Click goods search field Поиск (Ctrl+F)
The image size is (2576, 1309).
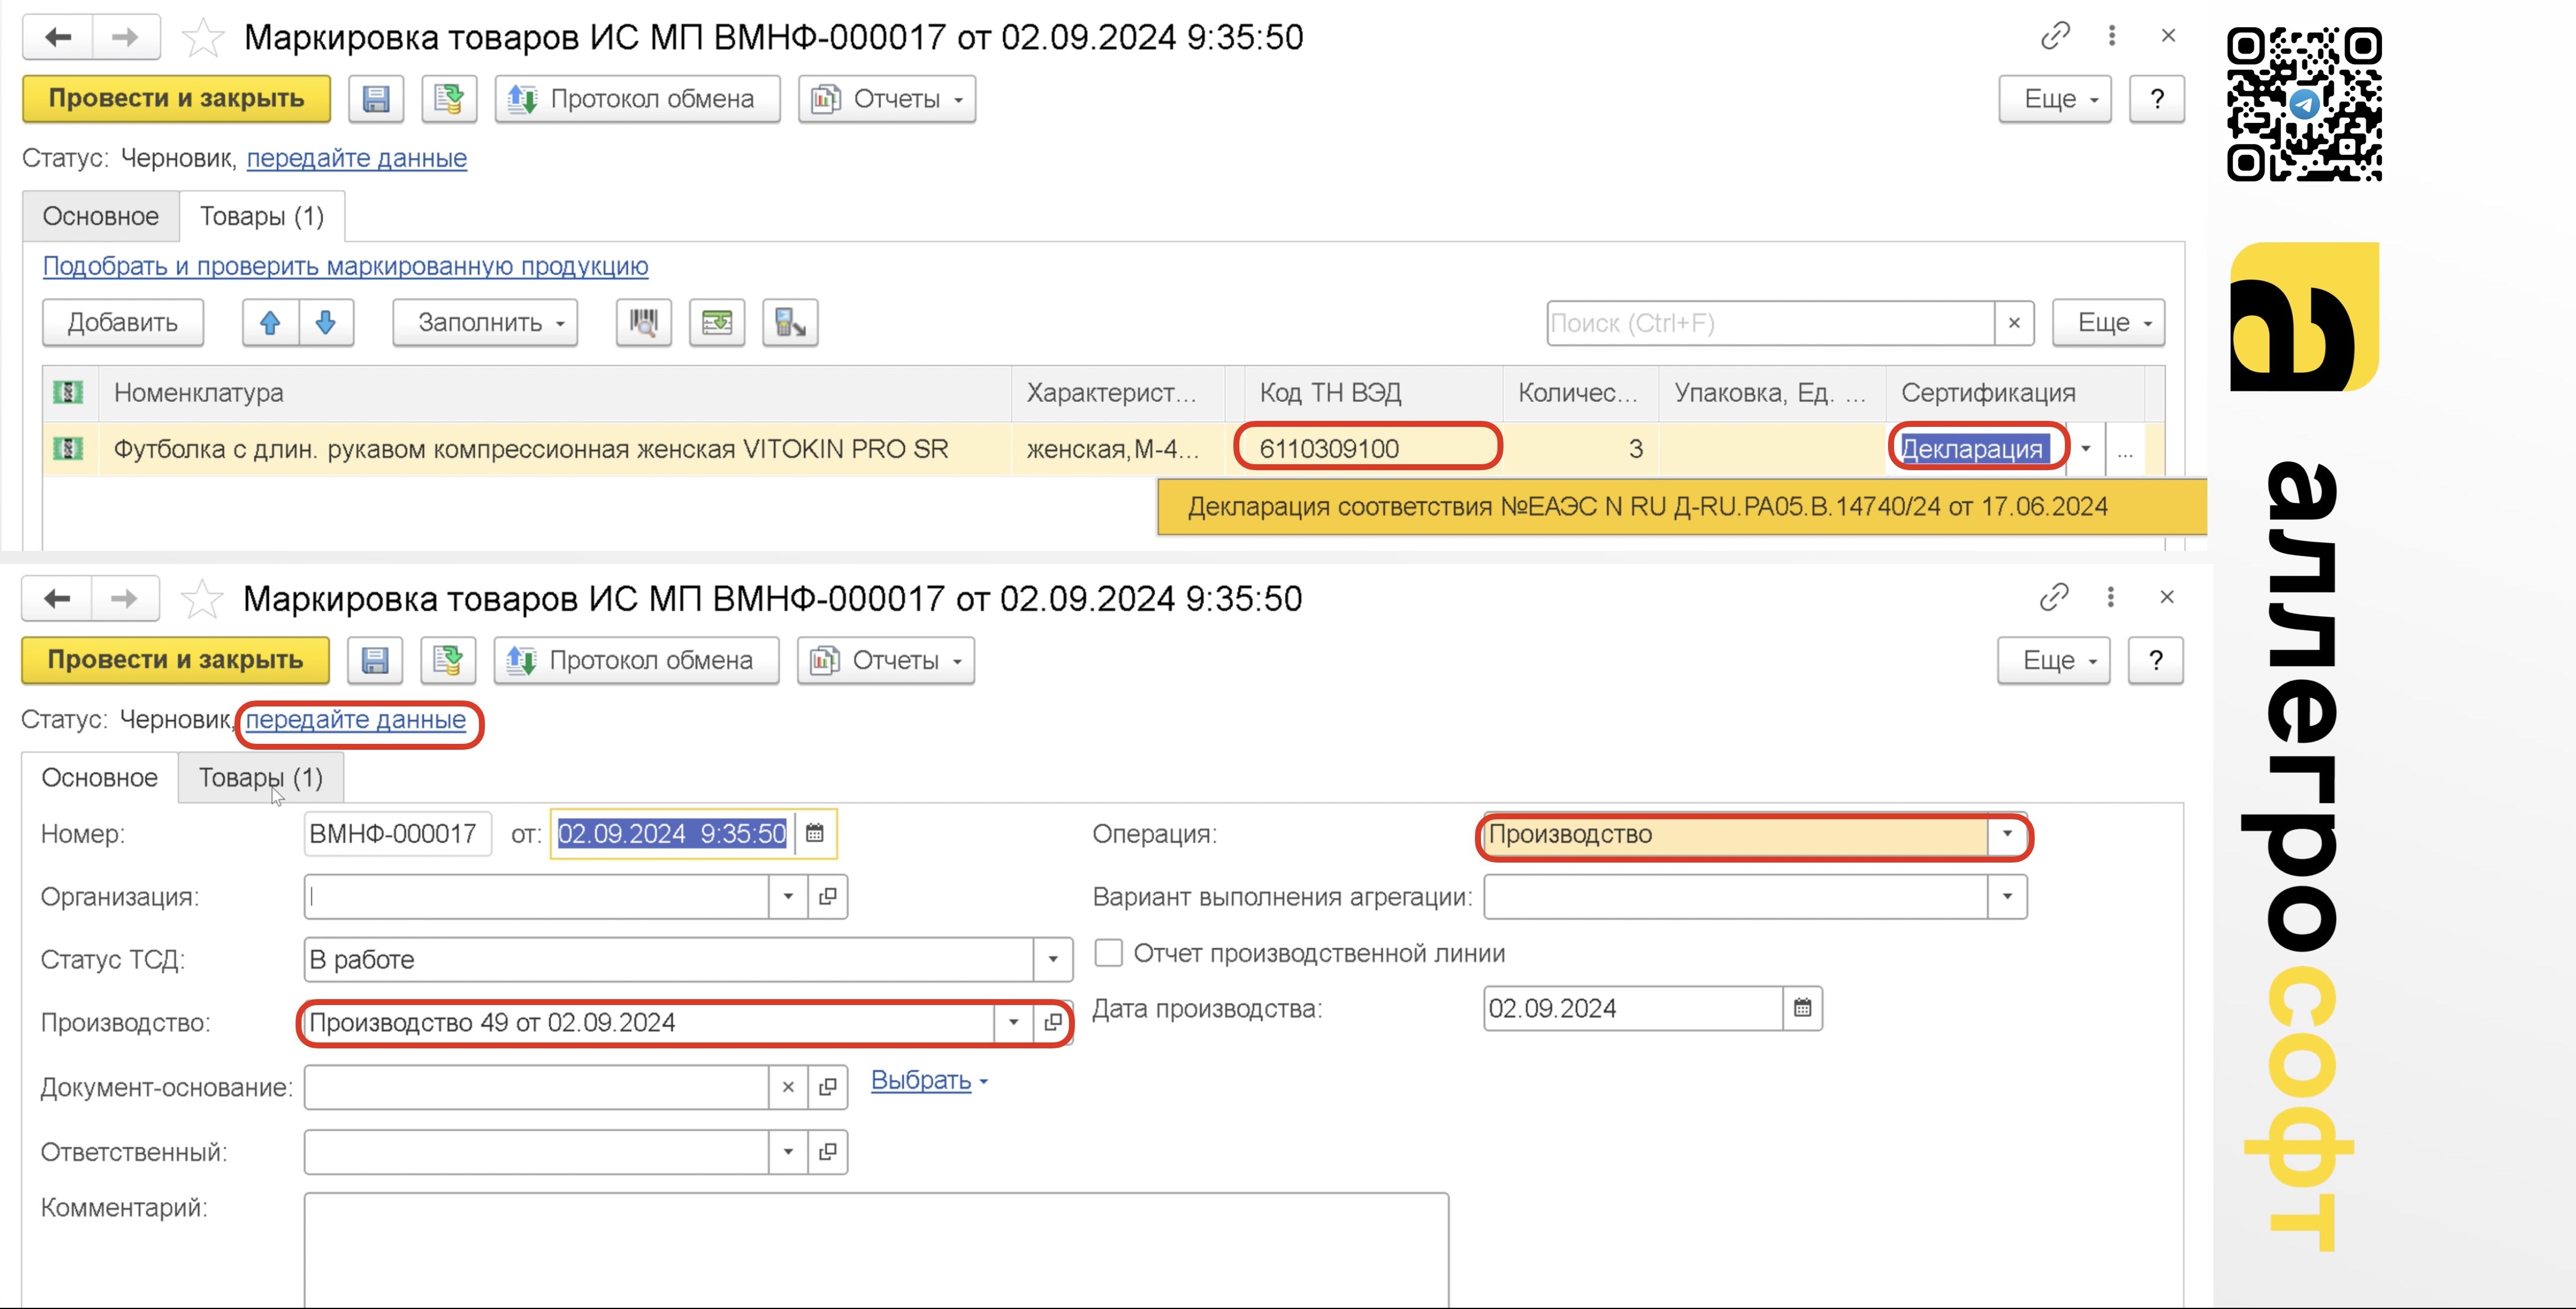[1770, 323]
